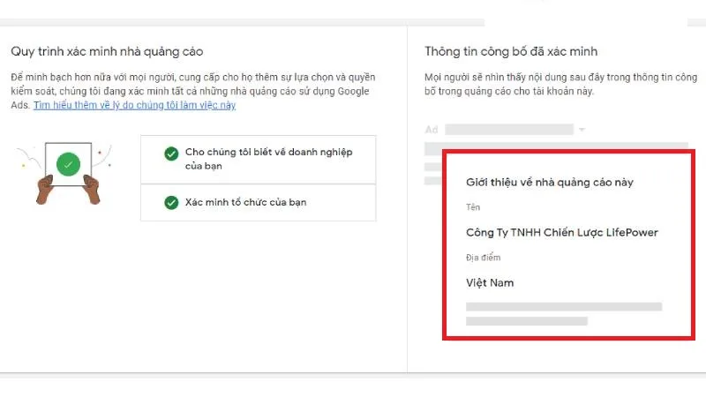Click green check beside 'Cho chúng tôi biết về doanh nghiệp'
The width and height of the screenshot is (706, 397).
pyautogui.click(x=171, y=154)
